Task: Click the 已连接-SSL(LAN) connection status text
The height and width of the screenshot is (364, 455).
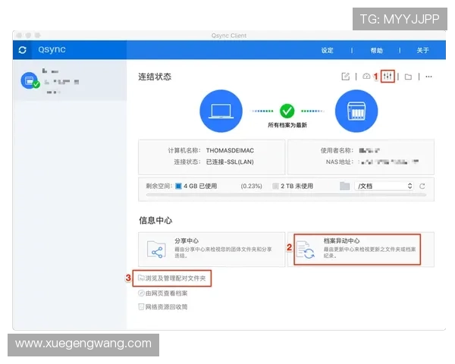Action: [x=230, y=162]
